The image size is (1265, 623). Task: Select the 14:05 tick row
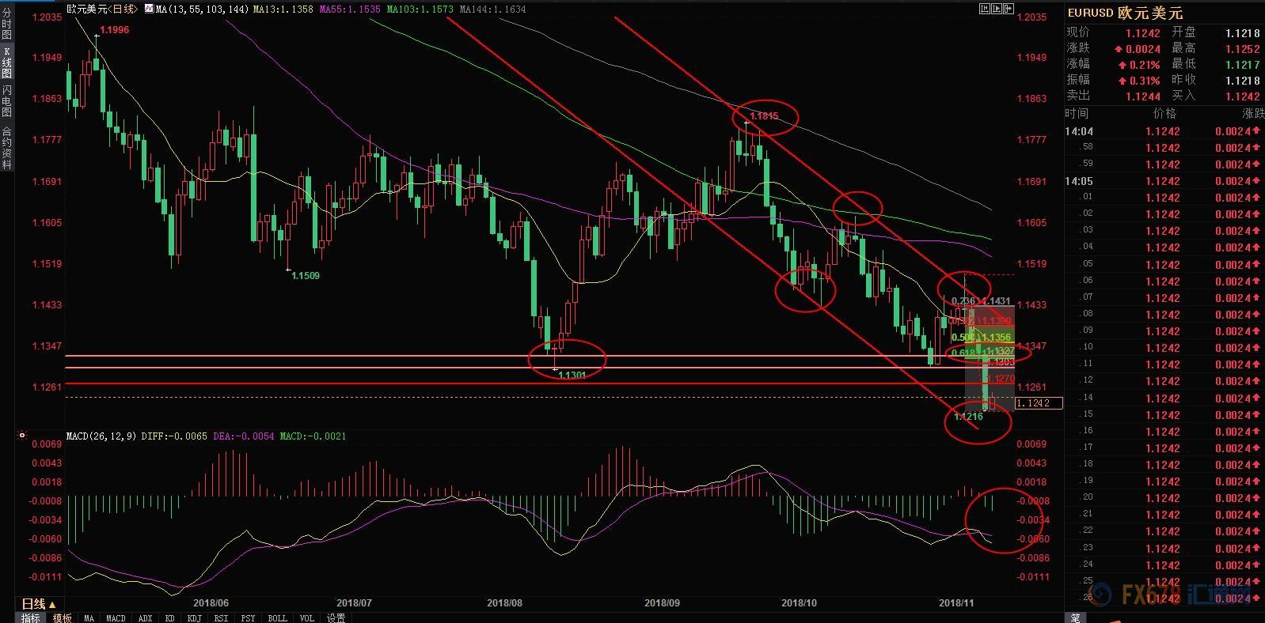1164,181
